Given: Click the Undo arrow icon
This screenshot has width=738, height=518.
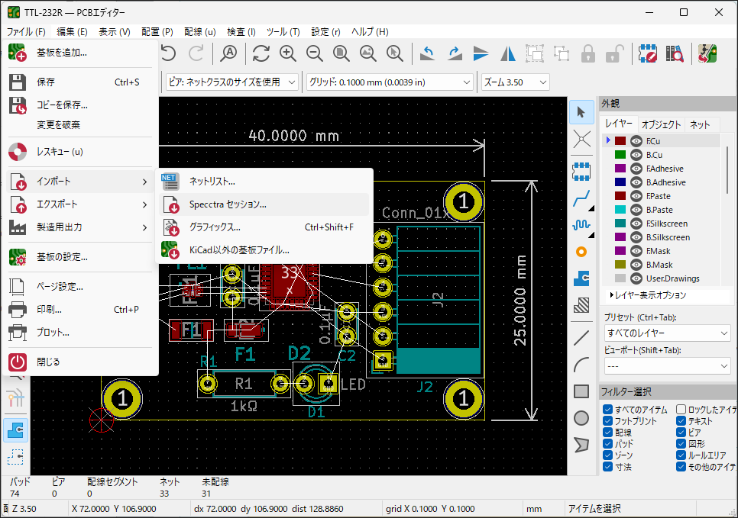Looking at the screenshot, I should click(x=169, y=53).
